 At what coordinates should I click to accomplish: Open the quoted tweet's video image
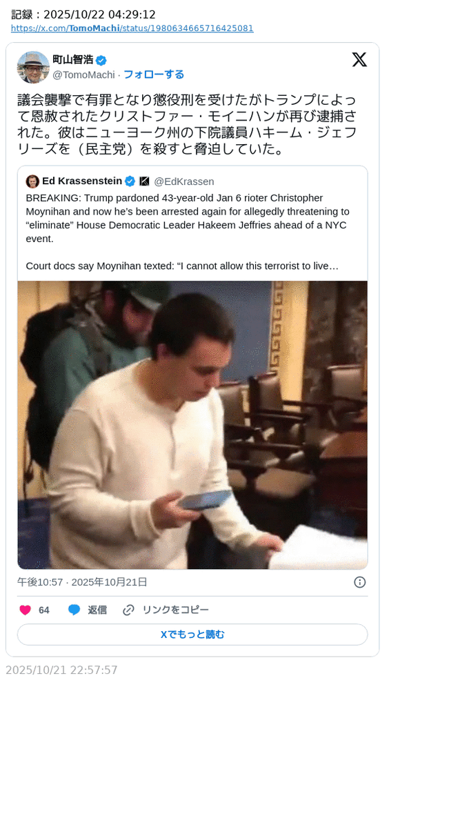click(192, 425)
